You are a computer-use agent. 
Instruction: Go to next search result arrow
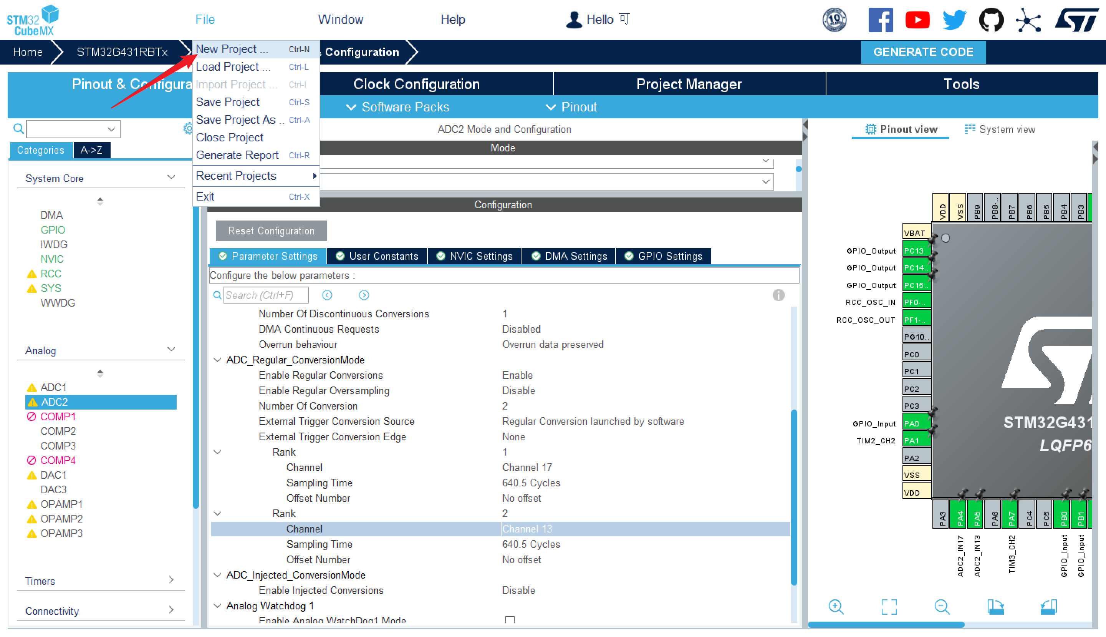tap(363, 295)
